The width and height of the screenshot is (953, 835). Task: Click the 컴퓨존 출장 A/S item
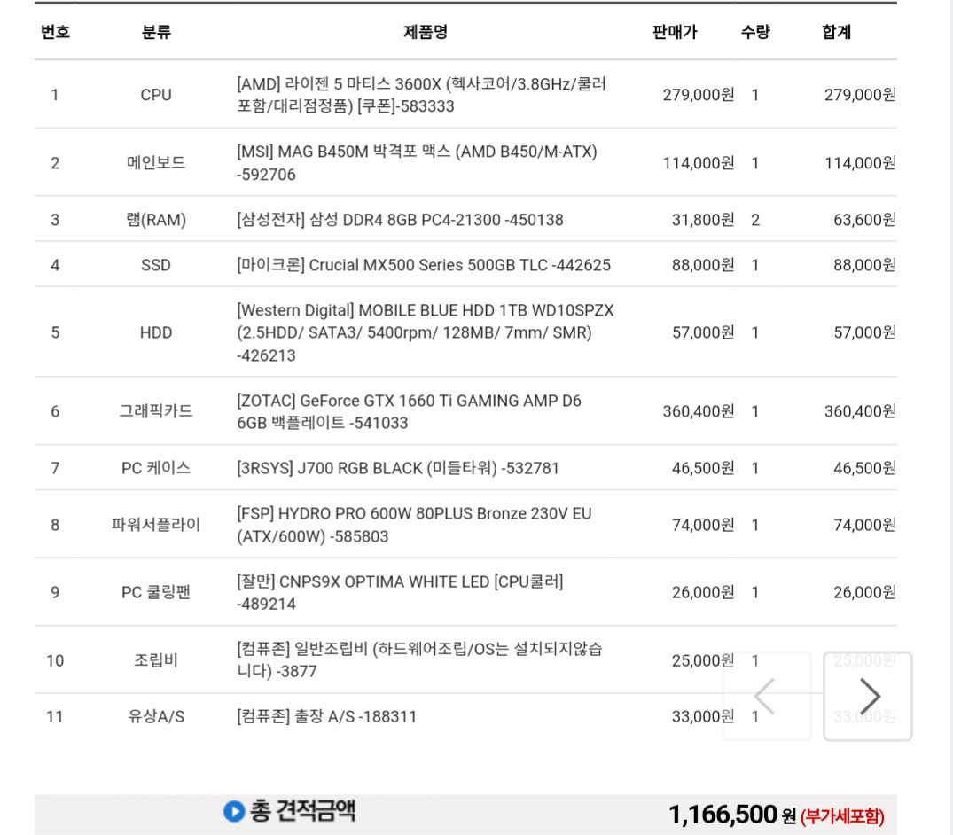coord(326,716)
